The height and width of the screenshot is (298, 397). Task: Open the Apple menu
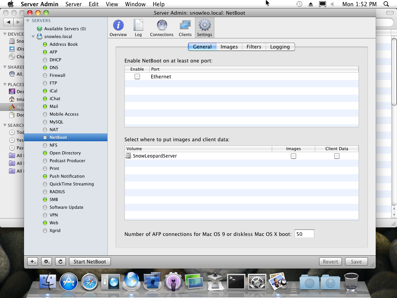(x=10, y=4)
